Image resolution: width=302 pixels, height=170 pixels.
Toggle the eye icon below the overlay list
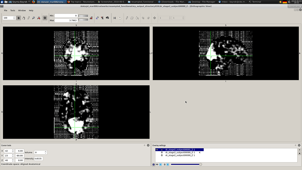(157, 164)
